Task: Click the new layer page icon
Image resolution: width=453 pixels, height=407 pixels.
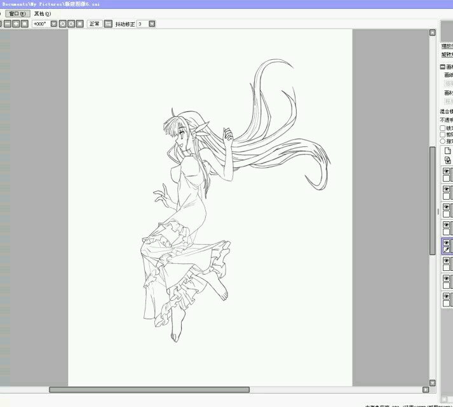Action: click(447, 151)
